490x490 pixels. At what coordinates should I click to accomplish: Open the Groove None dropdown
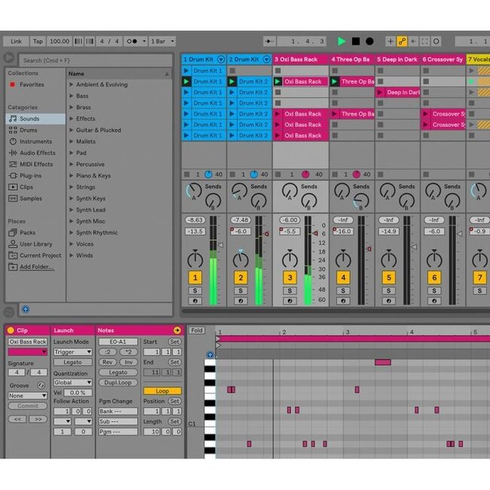coord(27,396)
